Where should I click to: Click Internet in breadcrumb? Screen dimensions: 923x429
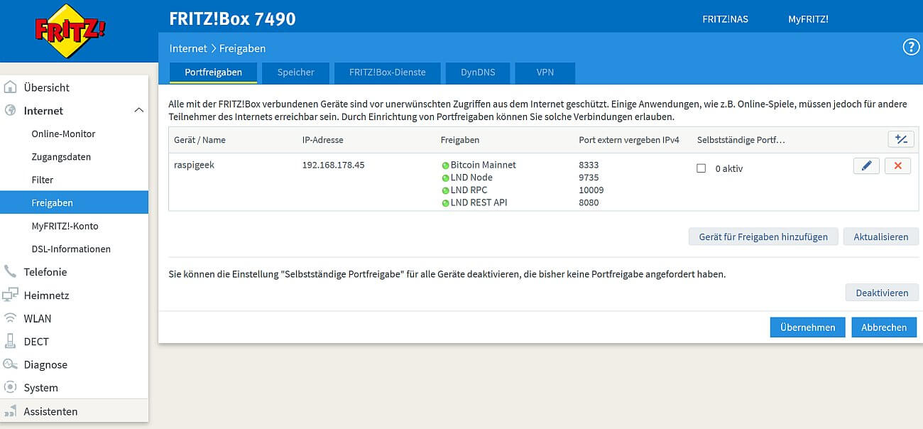tap(187, 48)
